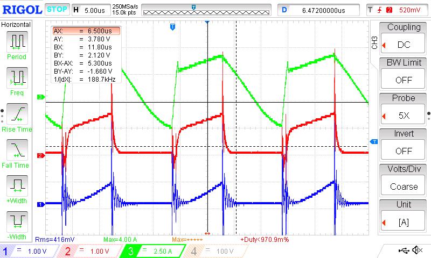Select the Rise Time measurement icon
Image resolution: width=431 pixels, height=258 pixels.
(x=17, y=114)
